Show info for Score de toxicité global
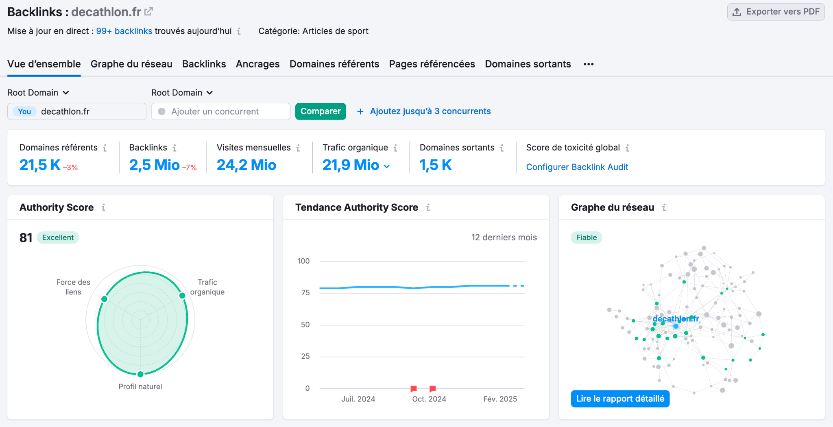This screenshot has height=427, width=833. coord(628,148)
